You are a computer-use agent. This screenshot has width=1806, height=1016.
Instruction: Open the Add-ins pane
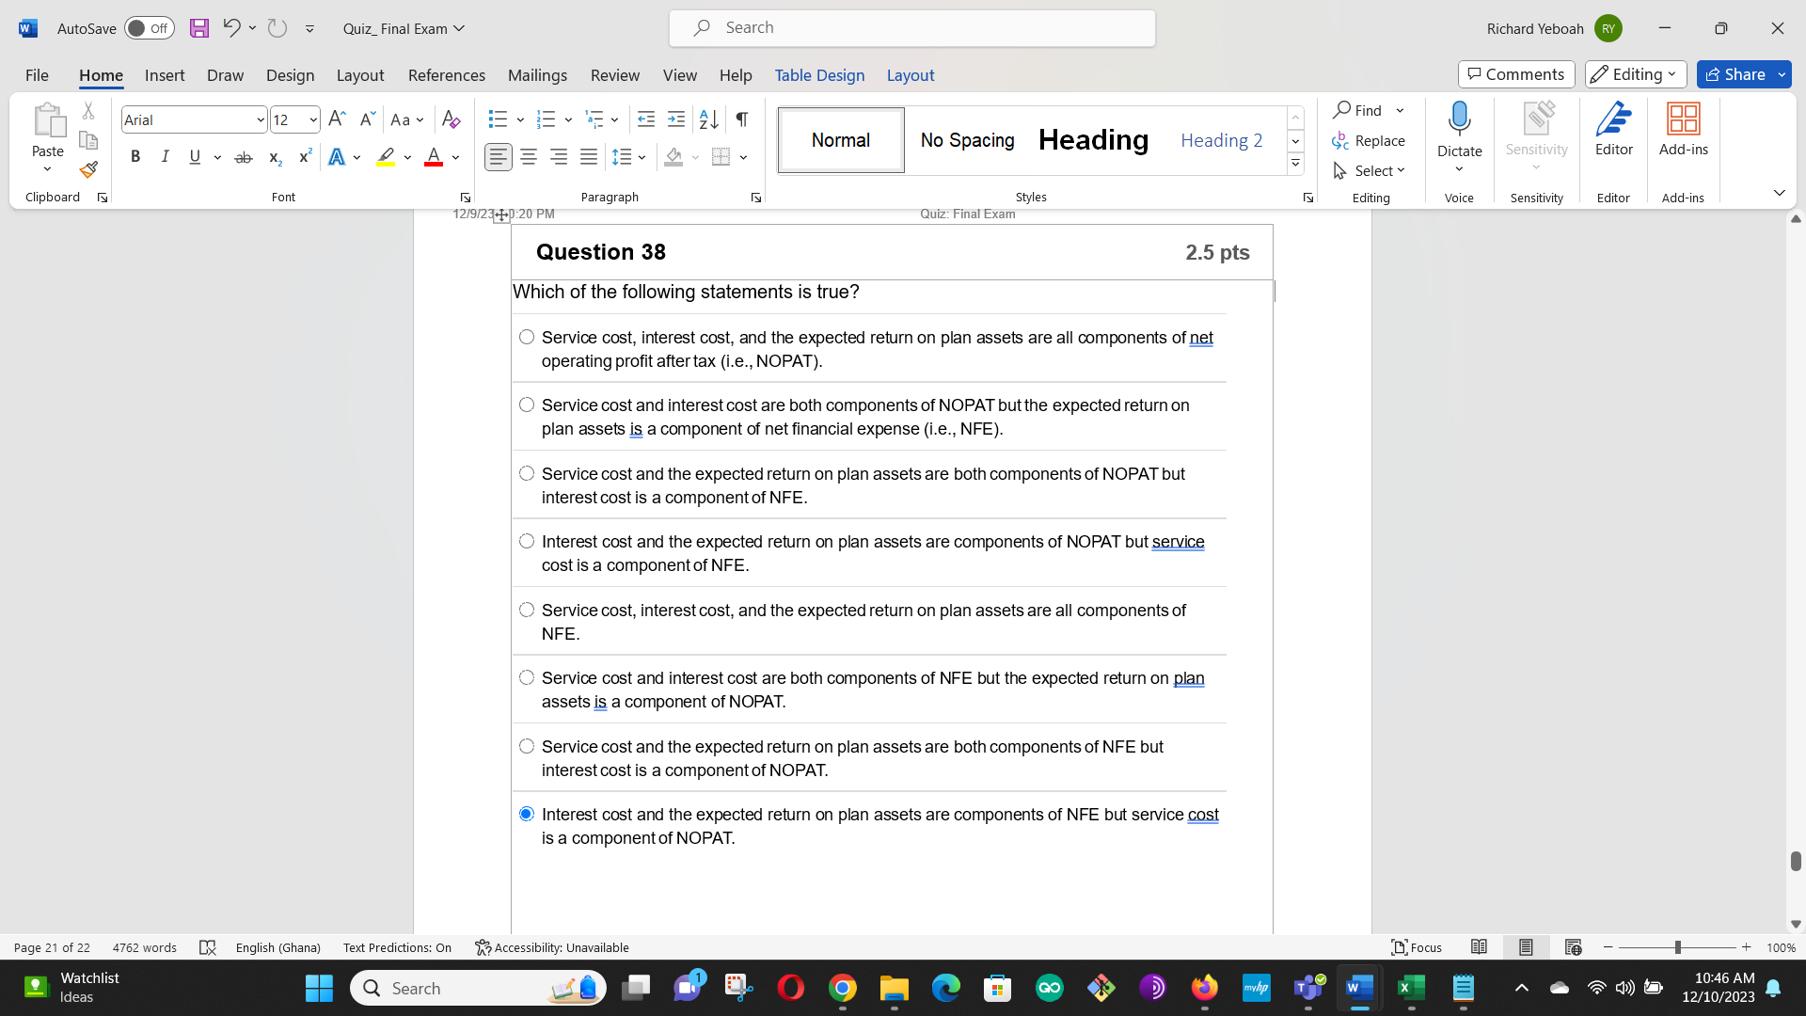[1684, 130]
